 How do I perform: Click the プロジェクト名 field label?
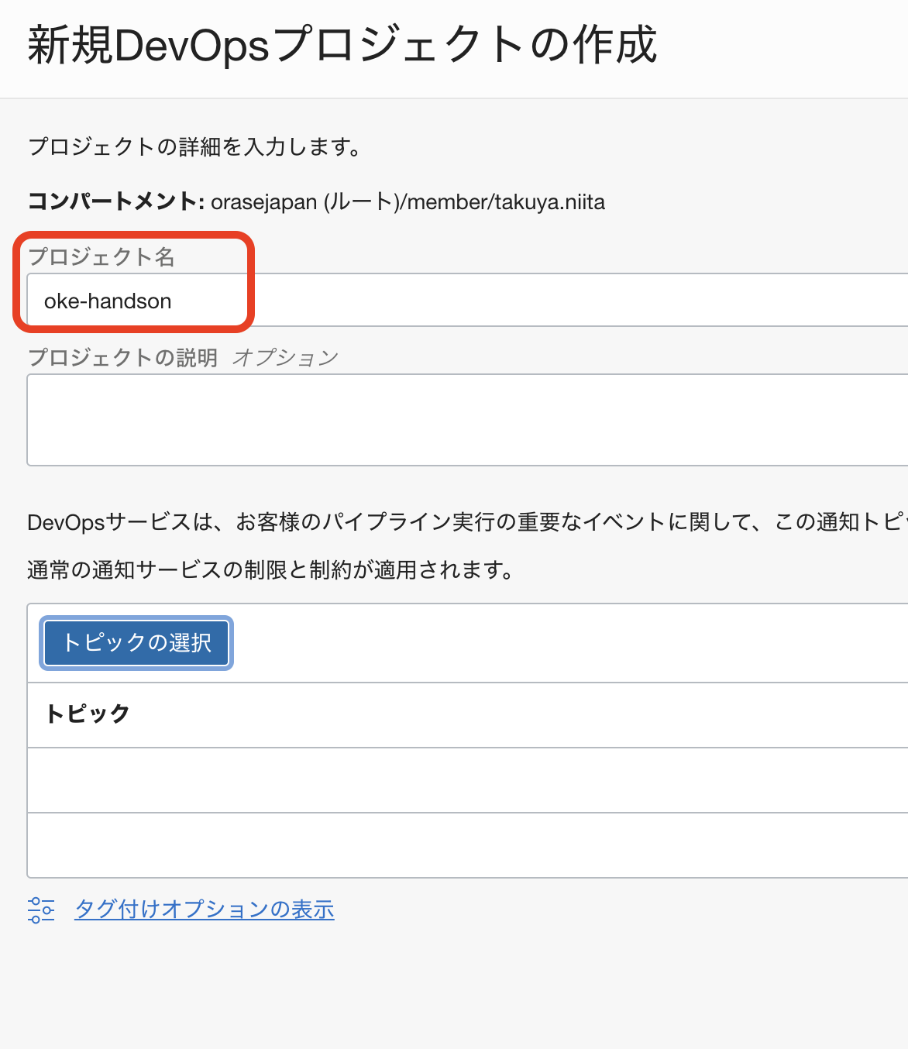(101, 256)
